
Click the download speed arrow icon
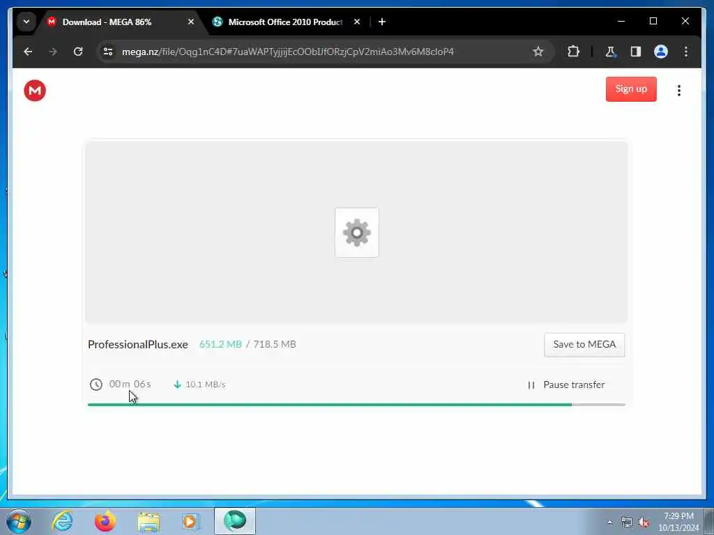pyautogui.click(x=177, y=385)
